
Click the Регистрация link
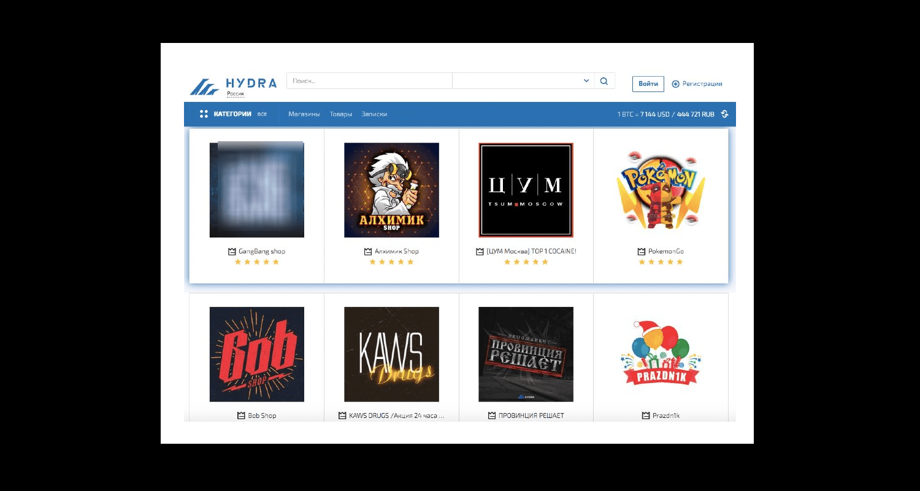click(x=701, y=83)
